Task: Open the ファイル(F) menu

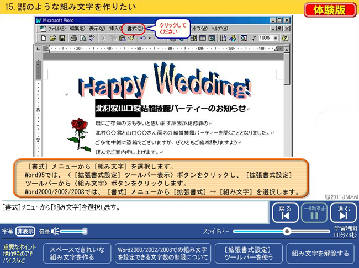Action: [56, 29]
